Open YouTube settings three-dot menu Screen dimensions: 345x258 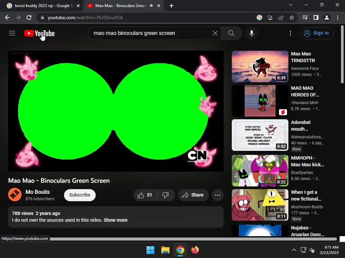point(290,33)
